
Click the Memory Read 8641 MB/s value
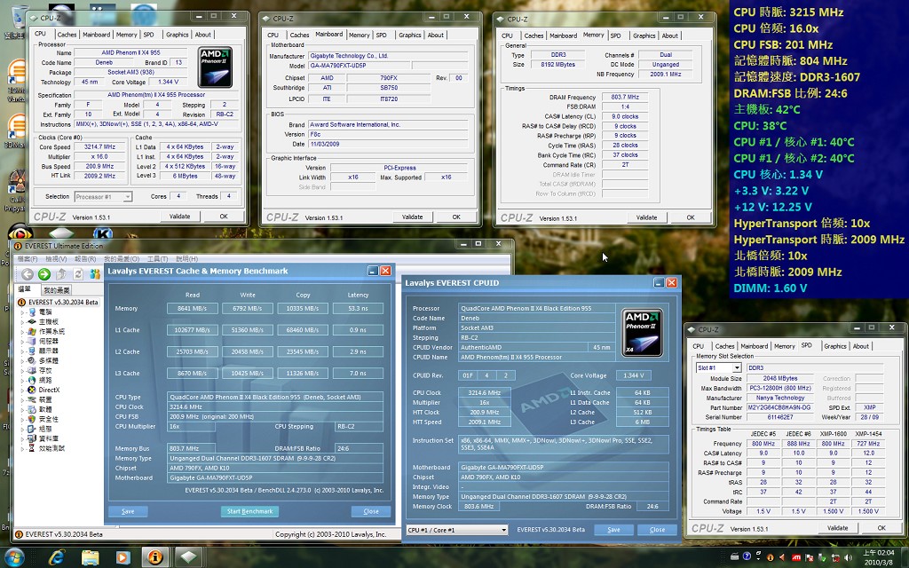pyautogui.click(x=192, y=308)
